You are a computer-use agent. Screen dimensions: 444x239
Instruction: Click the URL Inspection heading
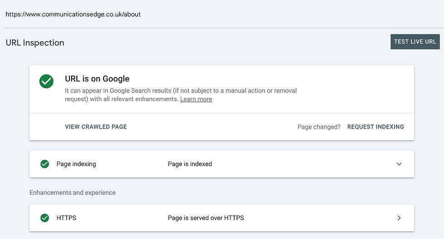35,43
